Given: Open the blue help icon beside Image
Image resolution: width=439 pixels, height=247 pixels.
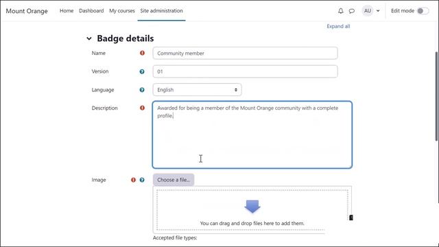Looking at the screenshot, I should click(x=142, y=180).
